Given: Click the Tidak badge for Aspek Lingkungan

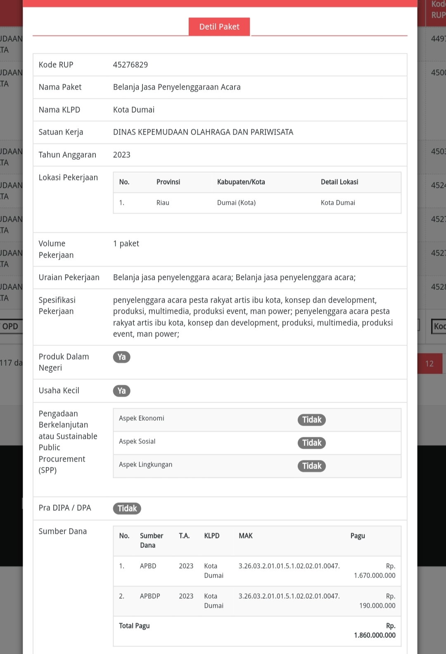Looking at the screenshot, I should pos(311,466).
